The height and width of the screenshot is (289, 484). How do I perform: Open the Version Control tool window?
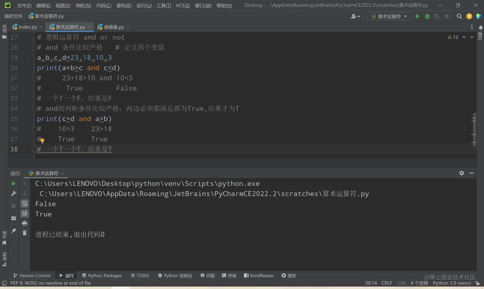coord(32,275)
